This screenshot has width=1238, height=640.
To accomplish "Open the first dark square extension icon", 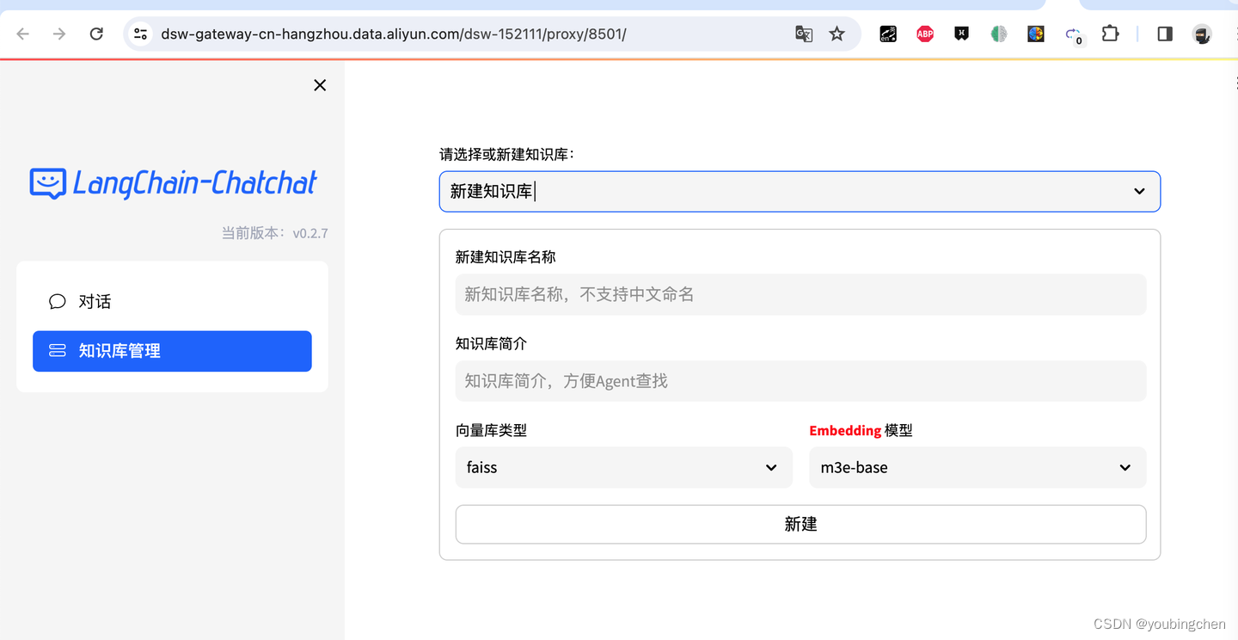I will pos(888,34).
